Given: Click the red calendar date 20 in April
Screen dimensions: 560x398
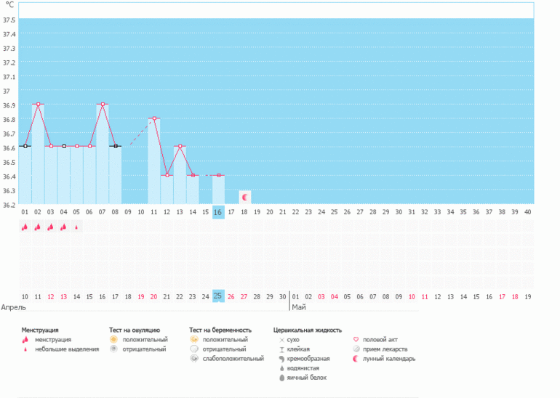Looking at the screenshot, I should 153,296.
